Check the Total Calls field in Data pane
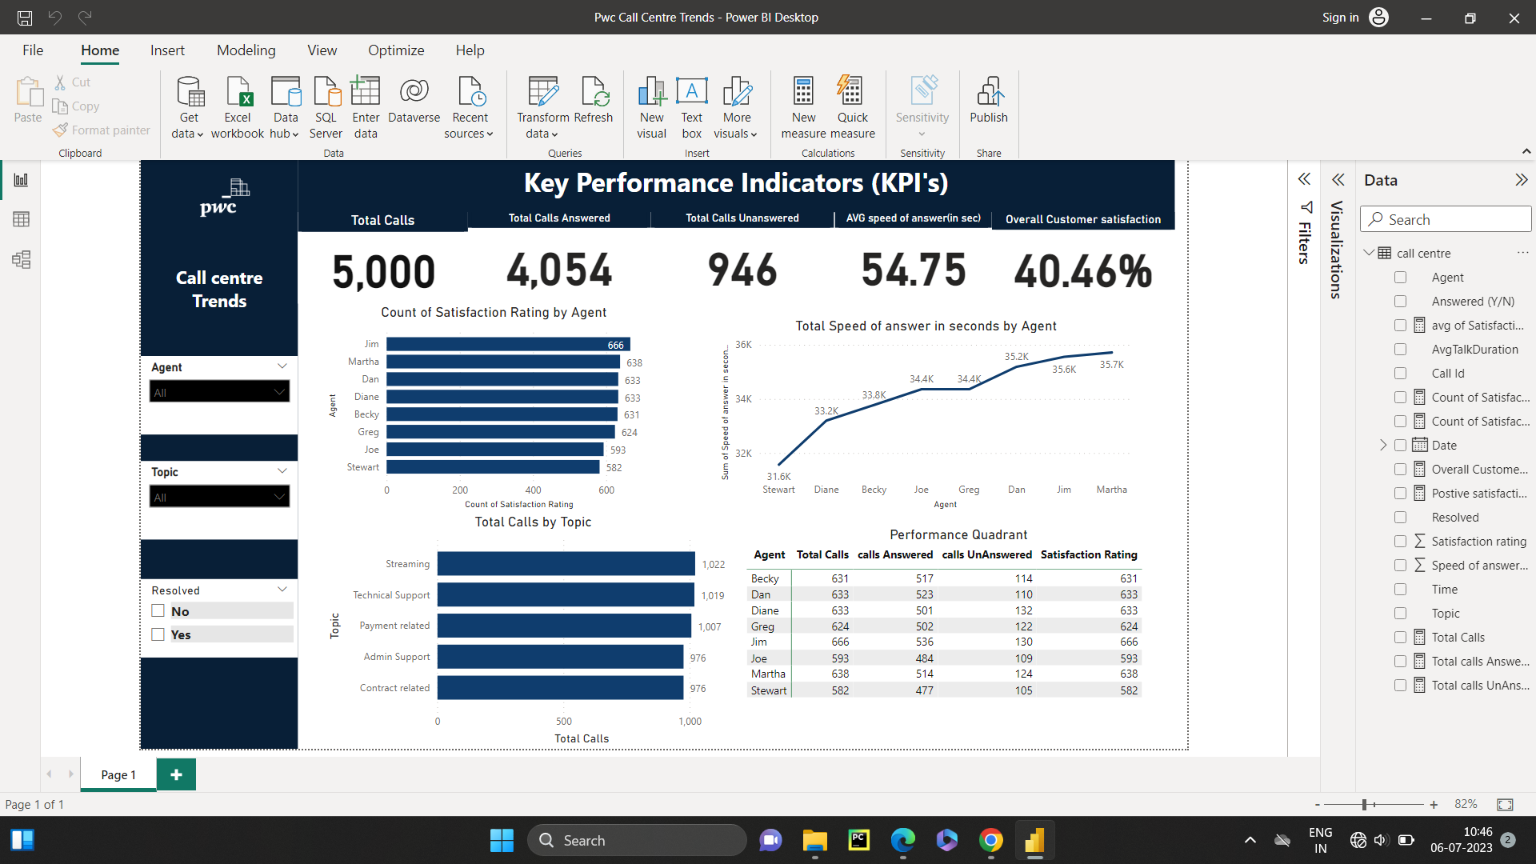Viewport: 1536px width, 864px height. pyautogui.click(x=1401, y=637)
